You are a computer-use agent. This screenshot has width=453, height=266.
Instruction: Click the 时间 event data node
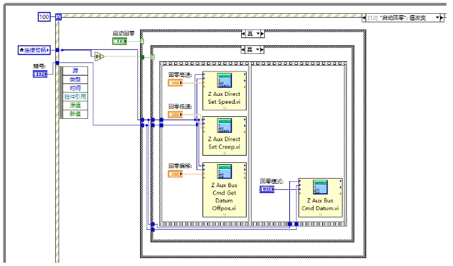(x=75, y=88)
